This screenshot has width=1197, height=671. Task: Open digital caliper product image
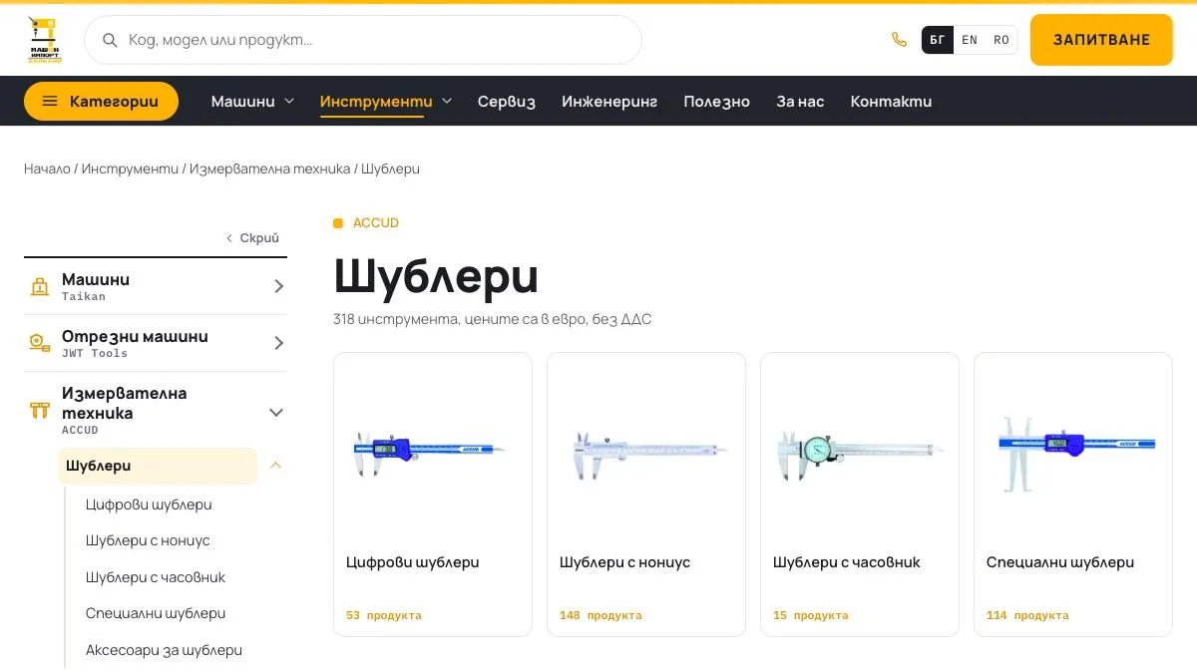click(x=430, y=452)
